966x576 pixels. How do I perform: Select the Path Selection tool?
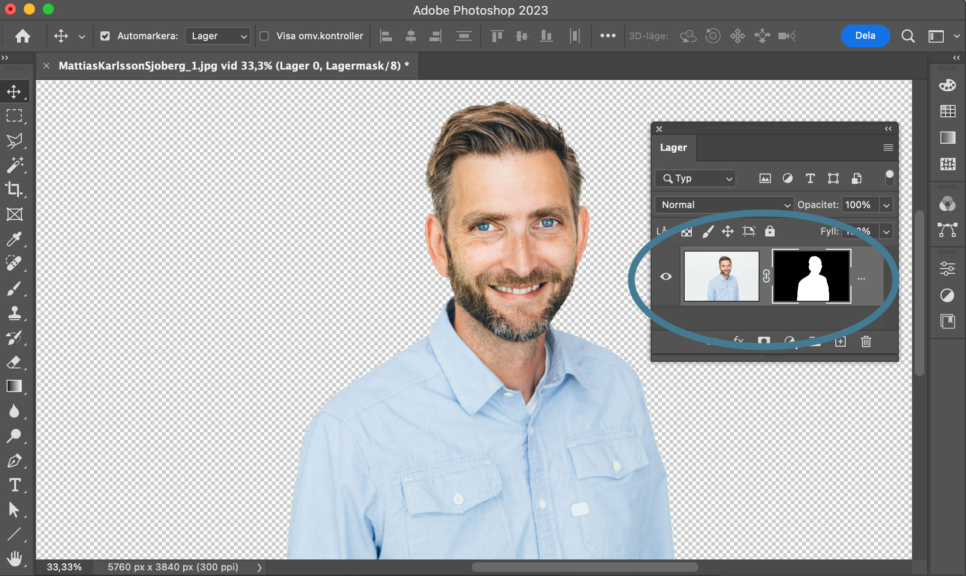[14, 509]
